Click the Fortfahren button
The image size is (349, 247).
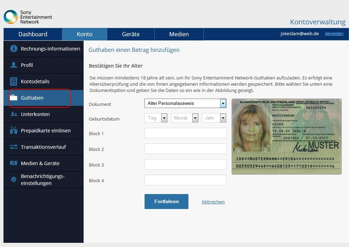(166, 202)
